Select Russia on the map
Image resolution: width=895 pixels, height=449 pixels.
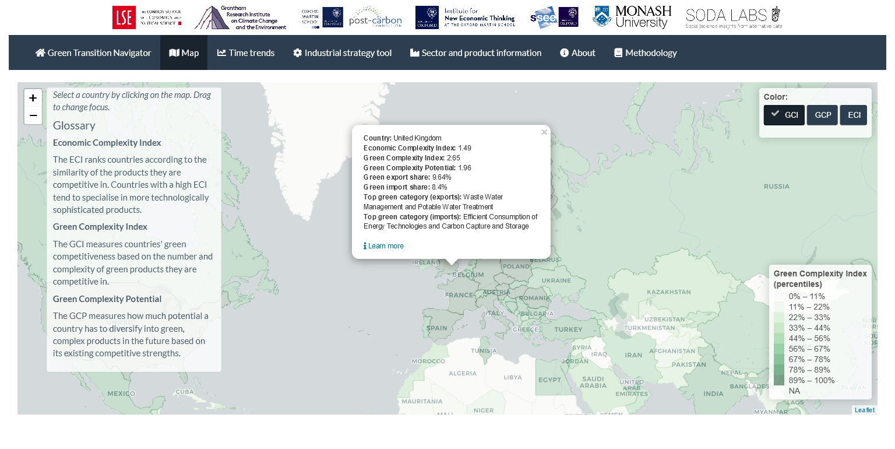[x=776, y=187]
